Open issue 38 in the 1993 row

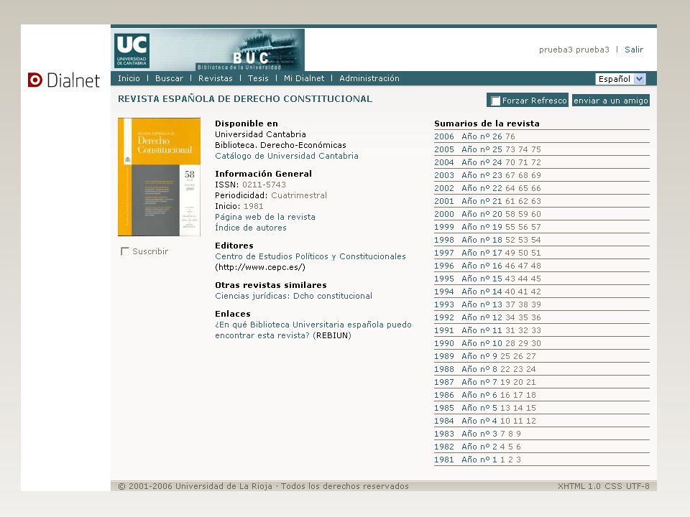[523, 304]
